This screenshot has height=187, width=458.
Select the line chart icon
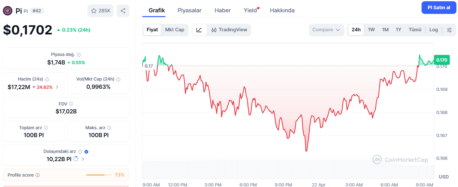(x=200, y=30)
